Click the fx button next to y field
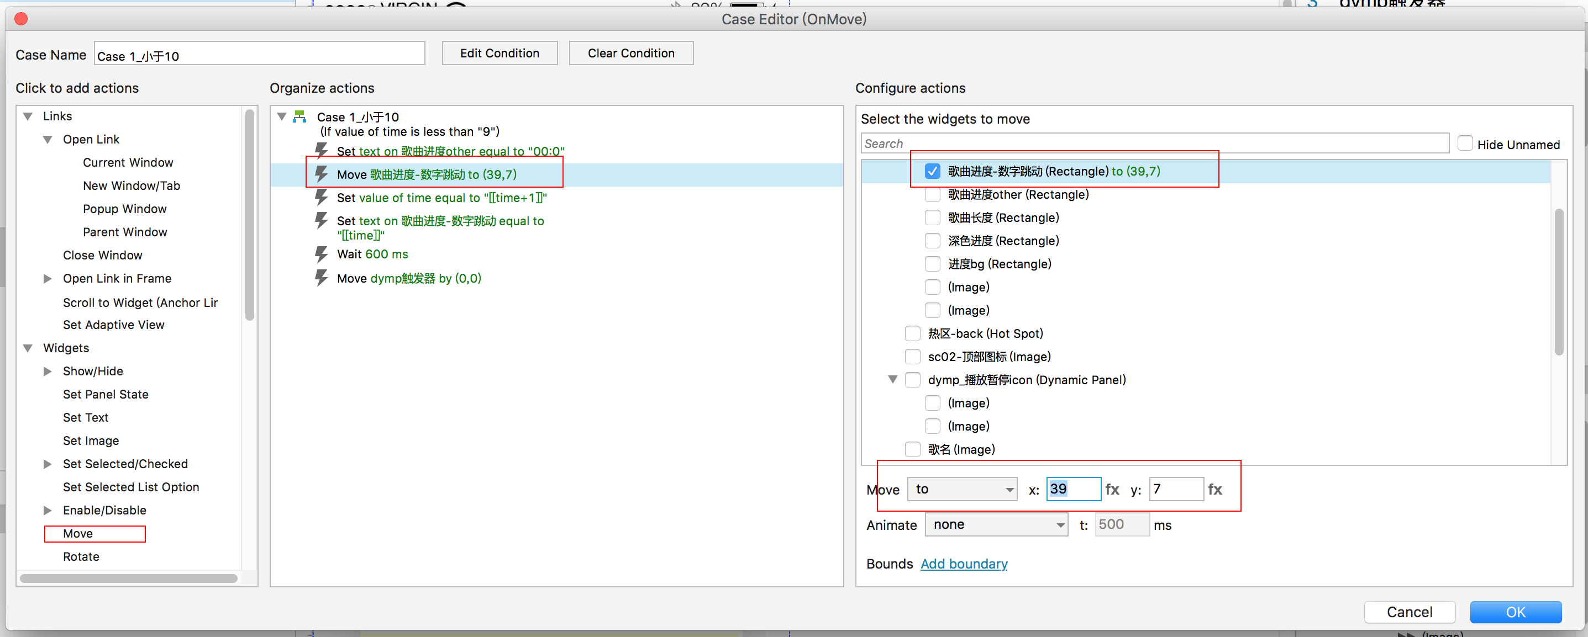 [x=1214, y=489]
